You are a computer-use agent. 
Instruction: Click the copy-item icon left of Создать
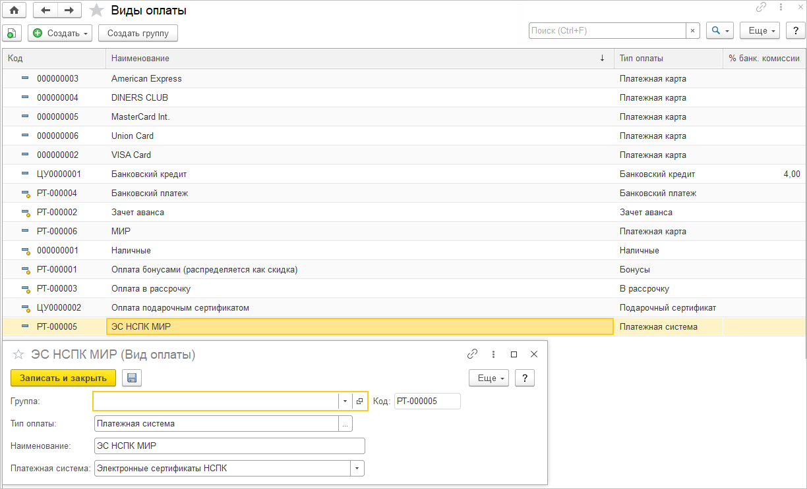coord(12,33)
